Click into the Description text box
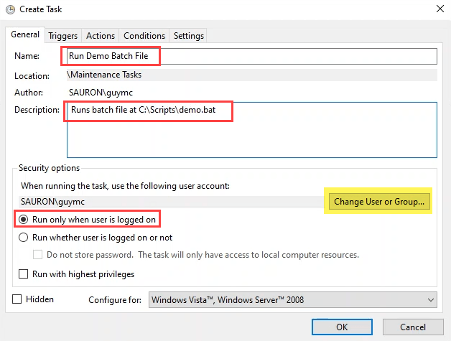The height and width of the screenshot is (341, 451). pos(251,129)
